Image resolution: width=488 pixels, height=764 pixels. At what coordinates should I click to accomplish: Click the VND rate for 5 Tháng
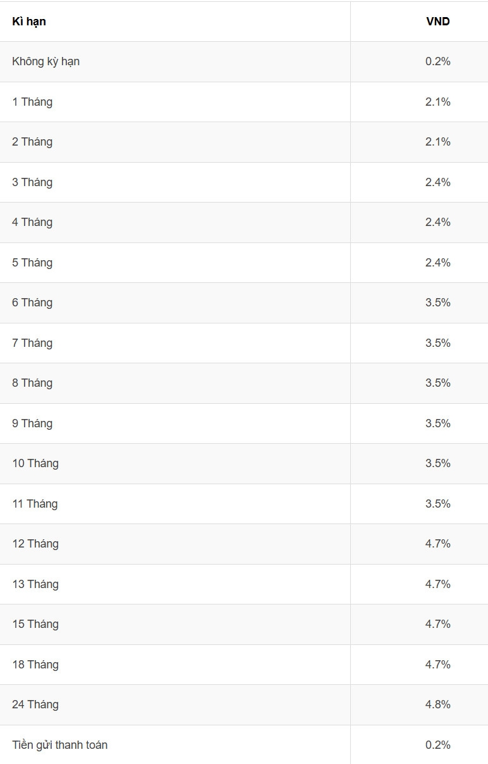(437, 263)
